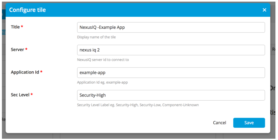Click the Title input field
The width and height of the screenshot is (278, 140).
pos(171,27)
